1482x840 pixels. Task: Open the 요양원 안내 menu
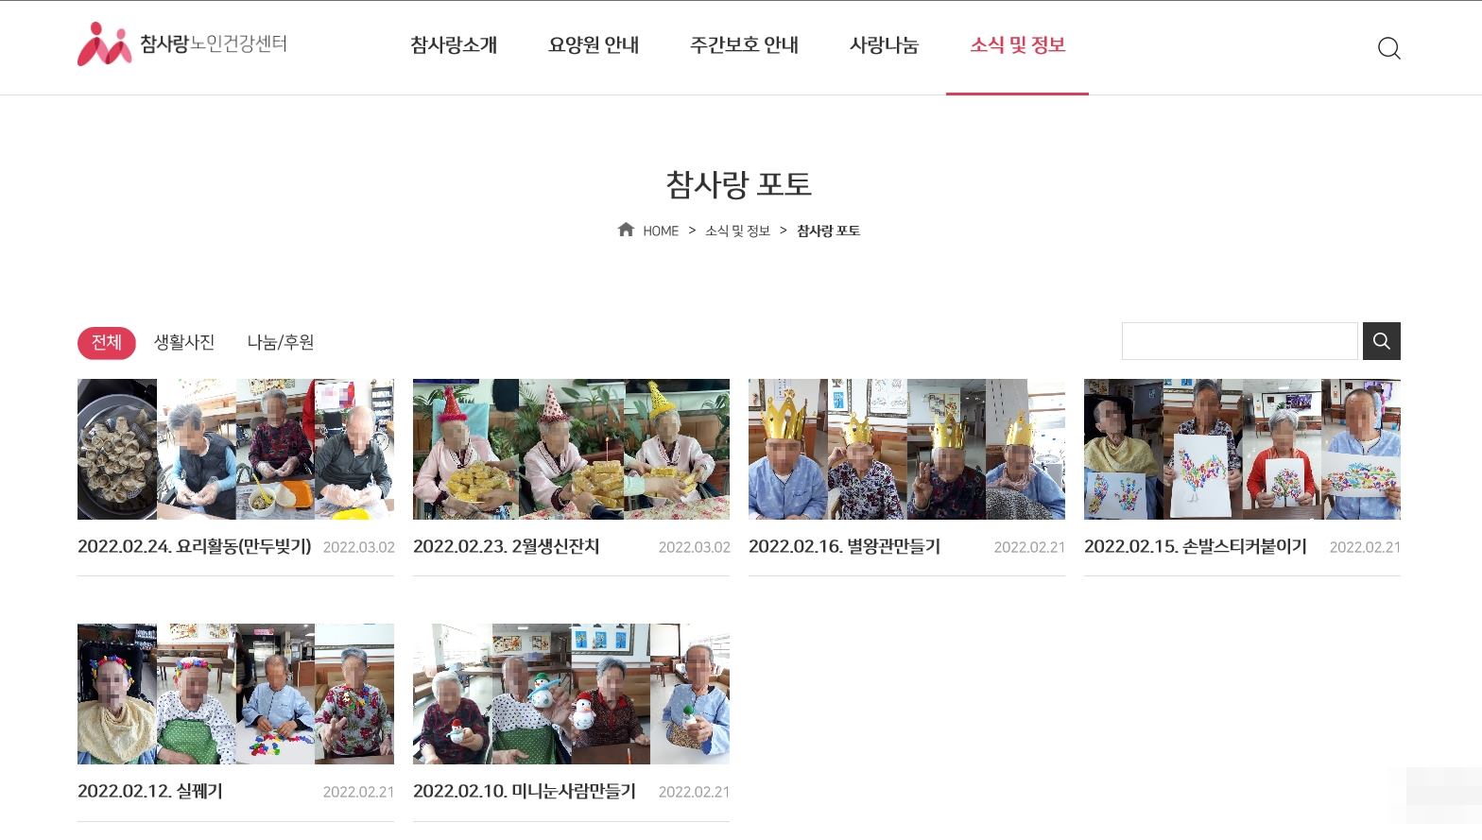tap(594, 45)
